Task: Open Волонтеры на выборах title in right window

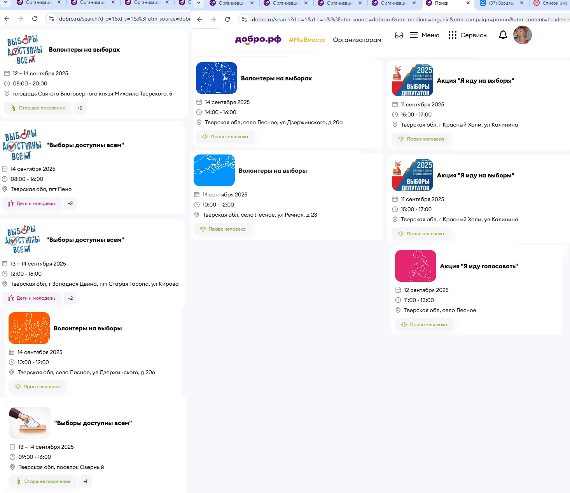Action: 276,78
